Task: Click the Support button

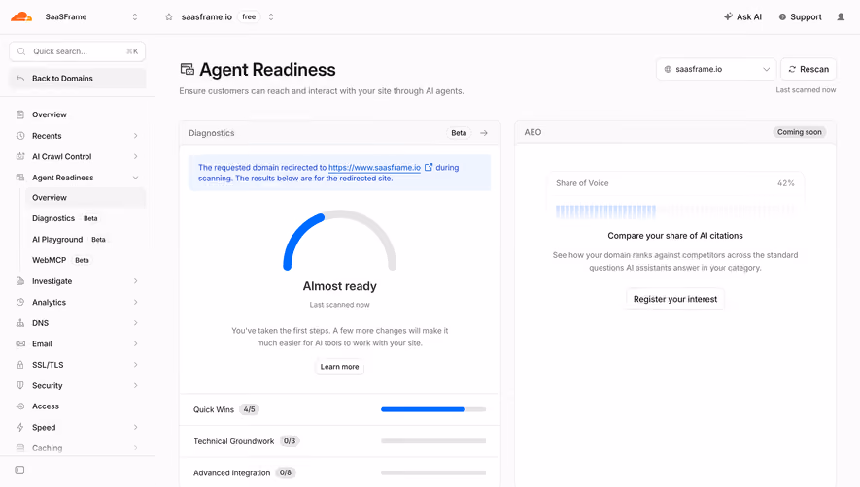Action: point(800,17)
